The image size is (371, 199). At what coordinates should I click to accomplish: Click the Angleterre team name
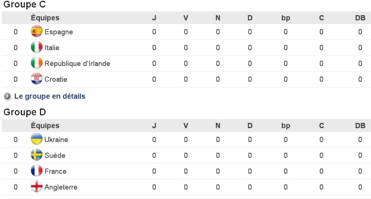pyautogui.click(x=61, y=187)
